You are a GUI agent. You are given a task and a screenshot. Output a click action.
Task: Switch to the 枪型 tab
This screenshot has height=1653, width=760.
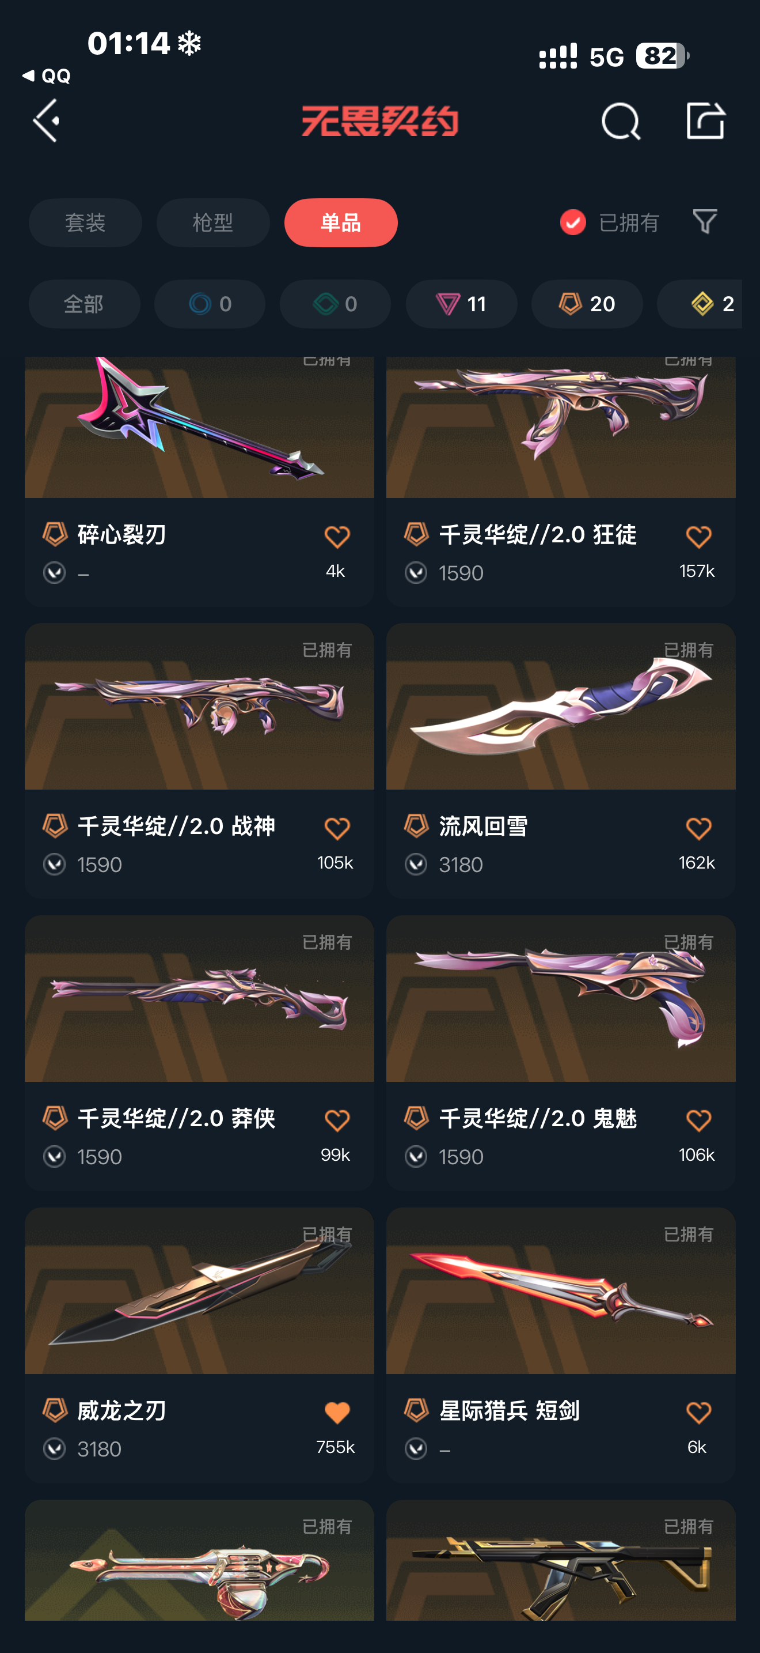[213, 222]
